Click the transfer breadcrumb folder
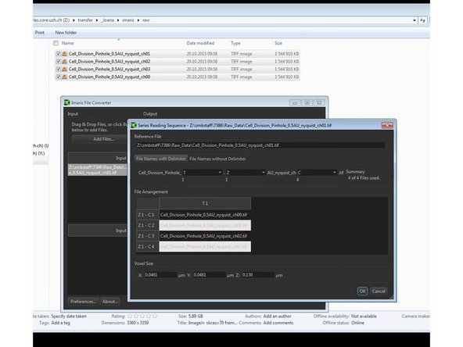Image resolution: width=463 pixels, height=347 pixels. 85,20
